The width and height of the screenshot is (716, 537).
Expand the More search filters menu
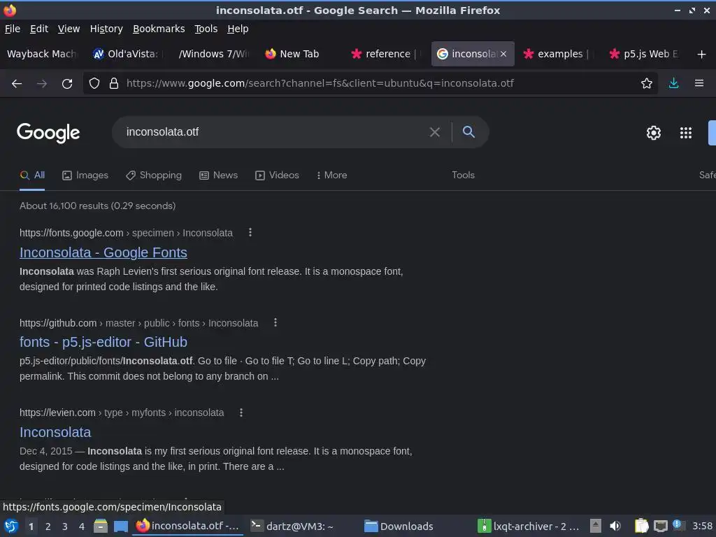click(x=331, y=176)
